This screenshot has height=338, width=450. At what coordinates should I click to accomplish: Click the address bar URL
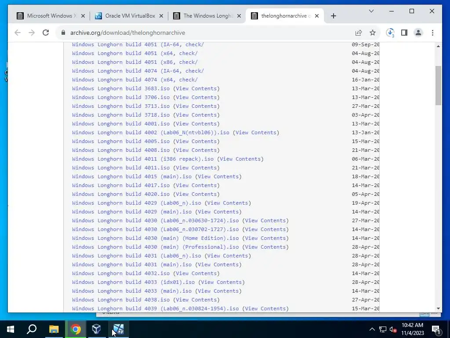(x=127, y=33)
